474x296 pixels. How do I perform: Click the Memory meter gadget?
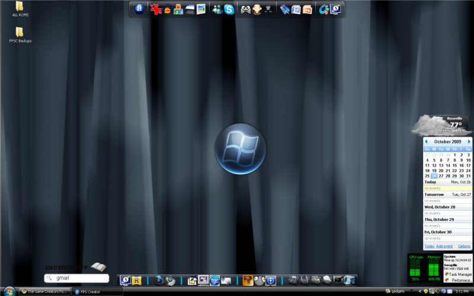pos(434,269)
